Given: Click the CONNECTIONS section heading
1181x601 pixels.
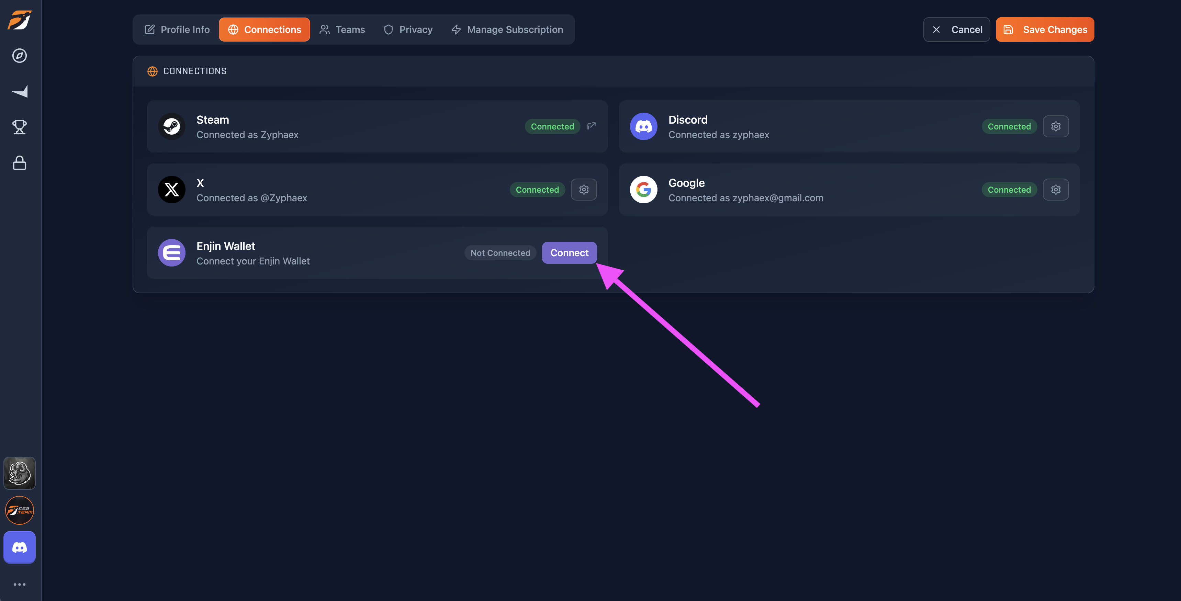Looking at the screenshot, I should pos(195,71).
